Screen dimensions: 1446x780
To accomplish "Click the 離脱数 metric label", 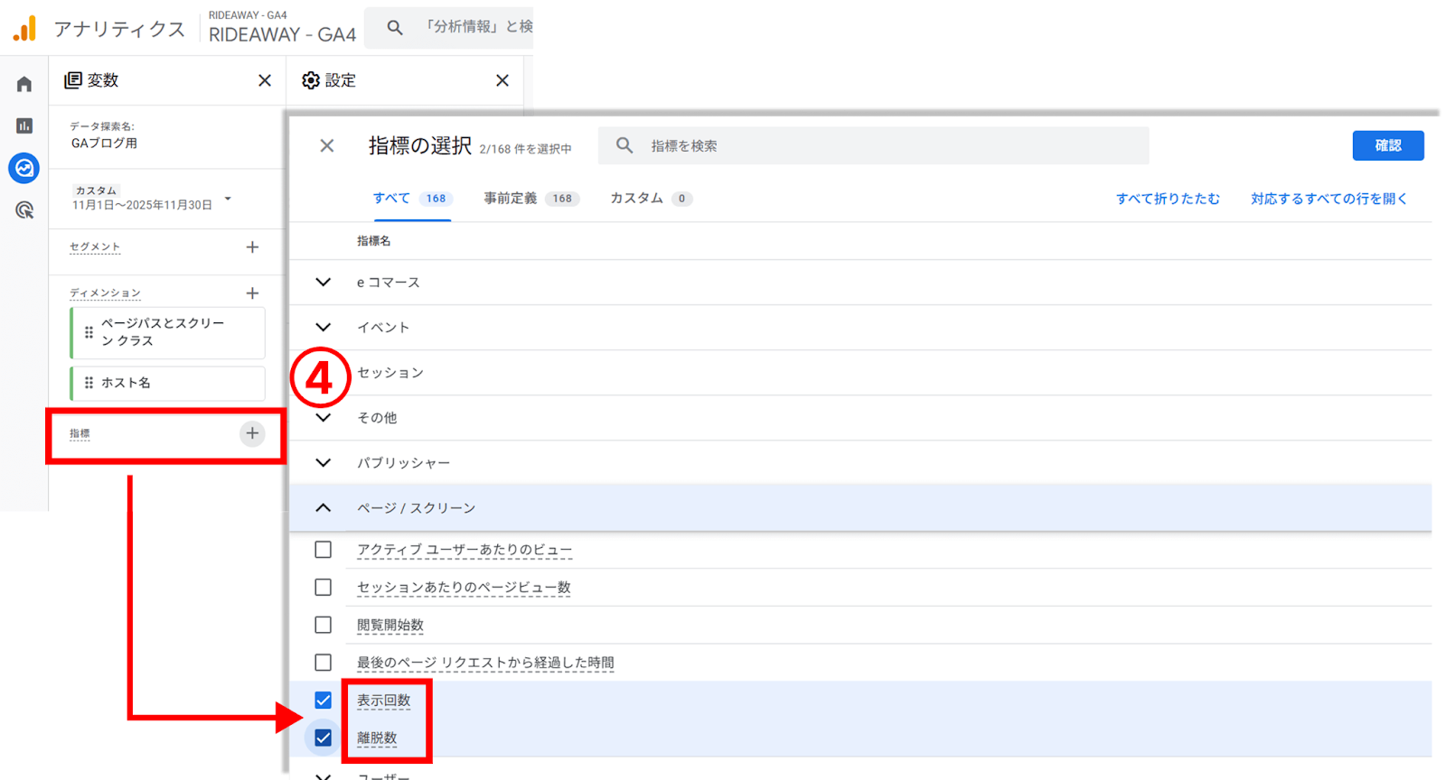I will click(377, 738).
